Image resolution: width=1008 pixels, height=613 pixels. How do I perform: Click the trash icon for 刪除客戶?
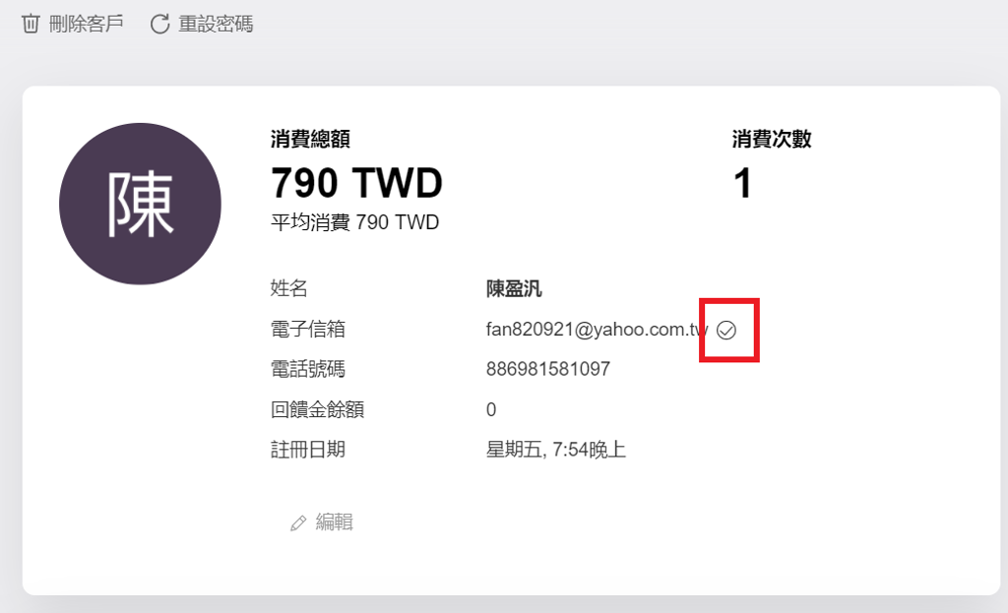31,24
